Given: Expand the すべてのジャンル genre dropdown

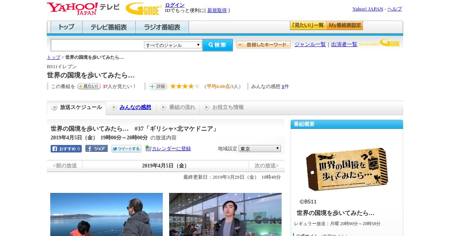Looking at the screenshot, I should point(173,45).
